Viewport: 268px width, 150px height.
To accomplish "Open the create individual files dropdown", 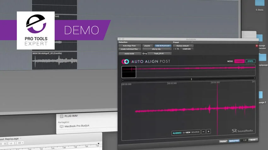I will 130,49.
